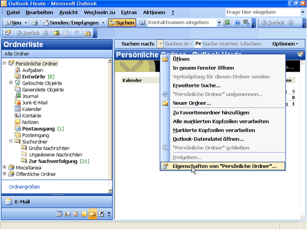Click in the Kontaktnamen eingeben field

182,23
